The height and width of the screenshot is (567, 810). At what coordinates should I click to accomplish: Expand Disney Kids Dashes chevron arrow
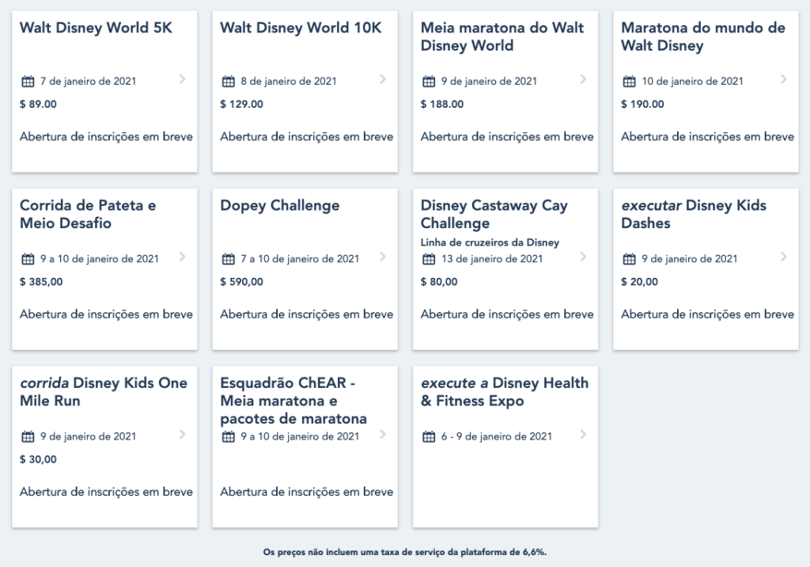point(783,257)
